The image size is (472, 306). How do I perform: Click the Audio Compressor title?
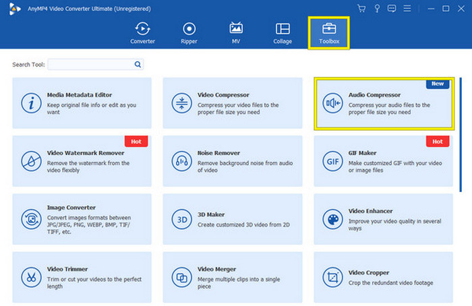(374, 95)
